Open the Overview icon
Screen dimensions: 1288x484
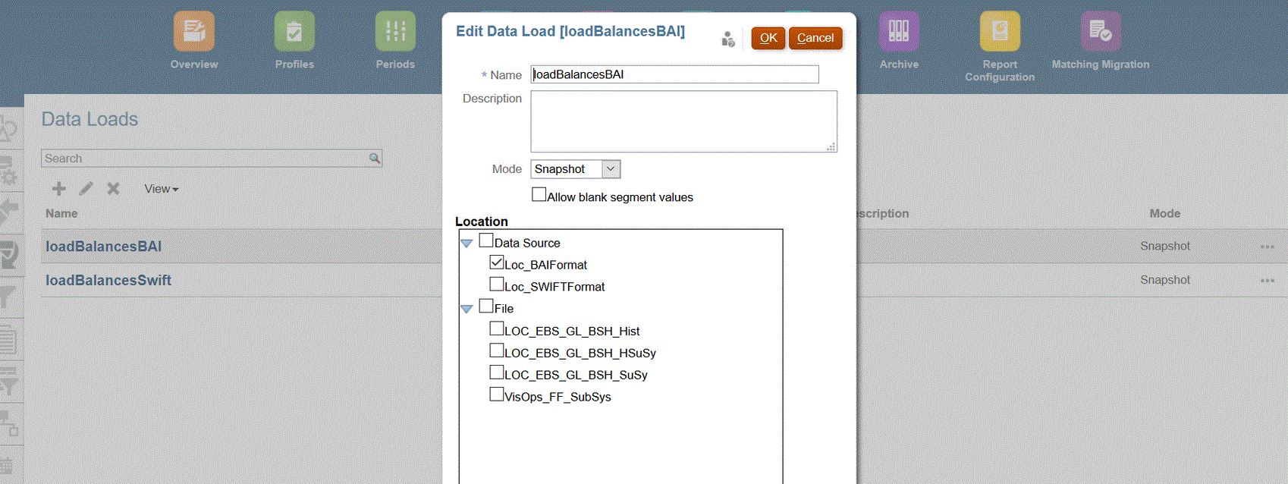(x=193, y=31)
